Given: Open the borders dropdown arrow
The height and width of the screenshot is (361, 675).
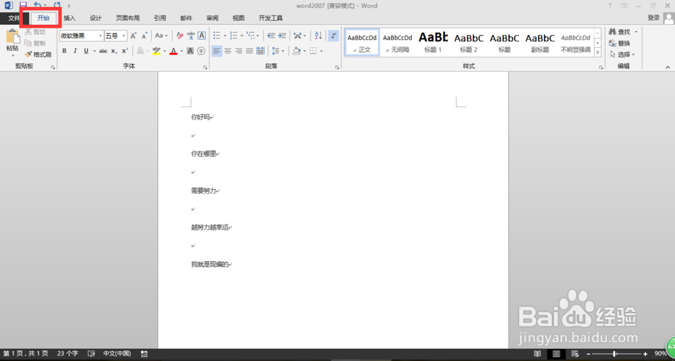Looking at the screenshot, I should 321,51.
